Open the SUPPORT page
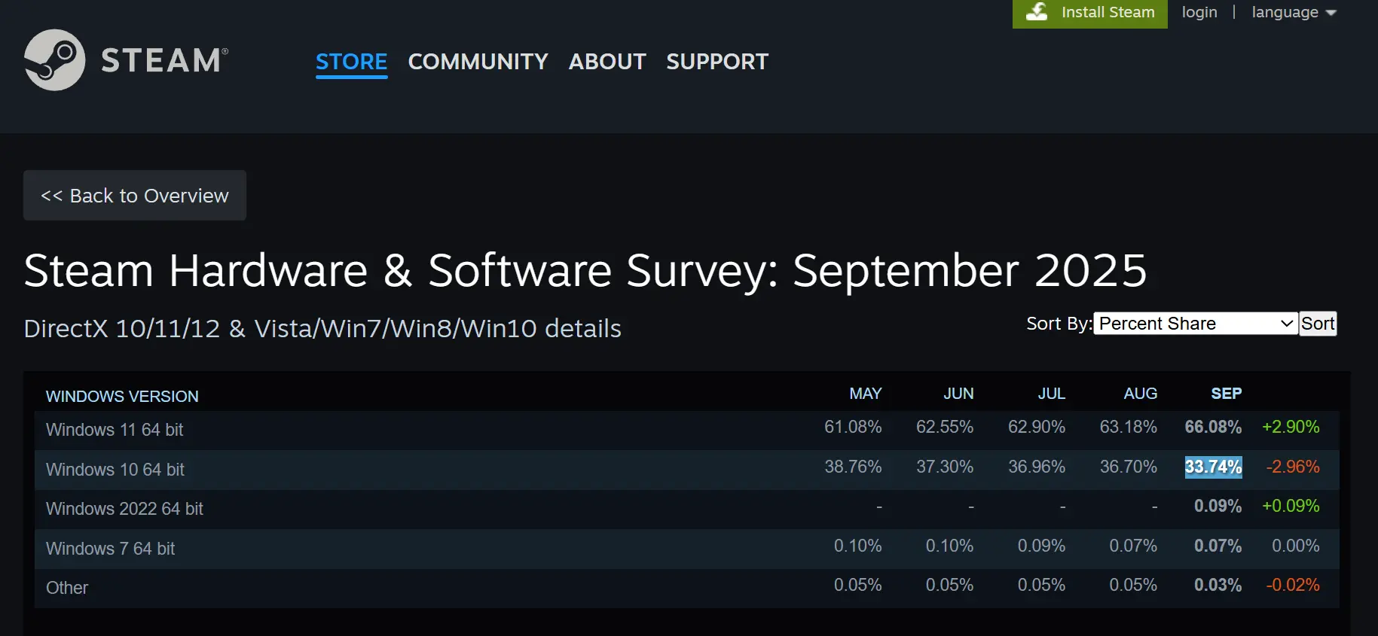The image size is (1378, 636). [x=717, y=62]
